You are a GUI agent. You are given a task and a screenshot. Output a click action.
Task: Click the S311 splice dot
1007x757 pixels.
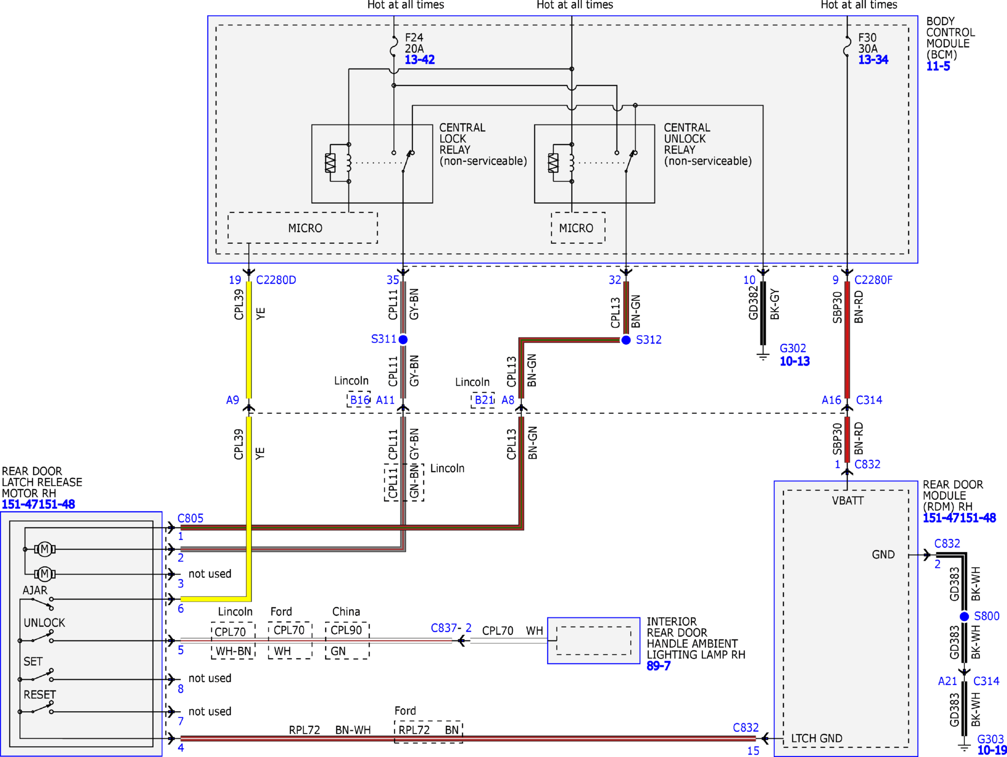pos(403,339)
